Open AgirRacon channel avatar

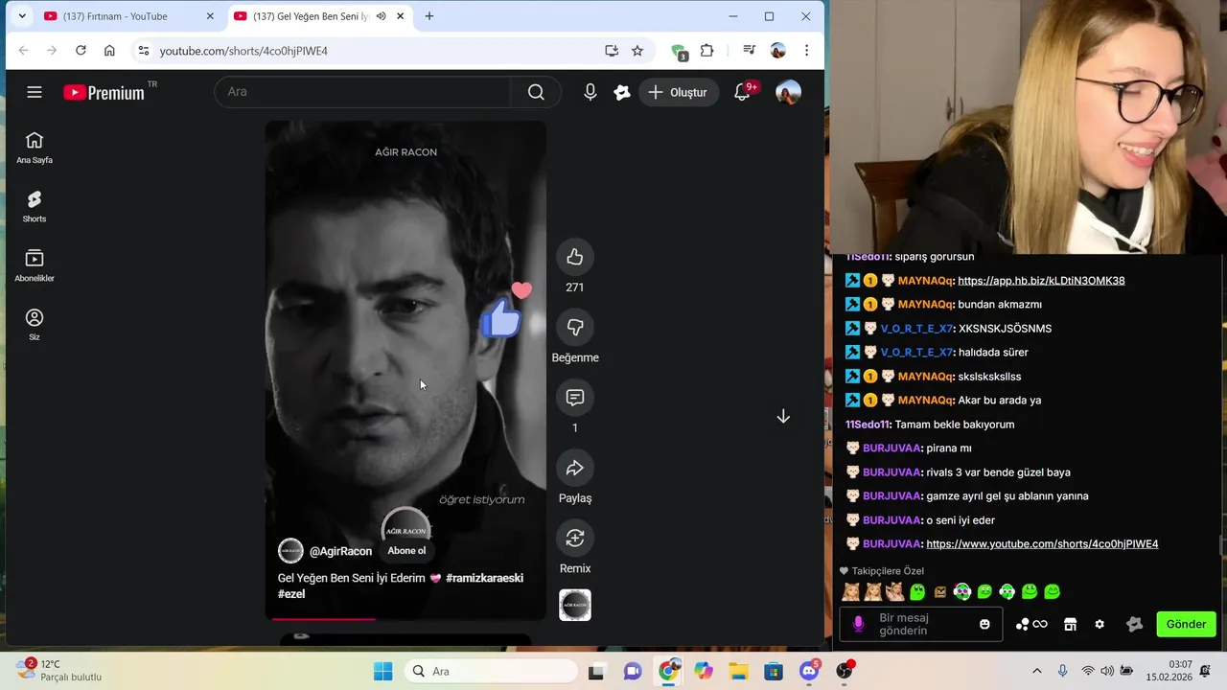(x=290, y=551)
